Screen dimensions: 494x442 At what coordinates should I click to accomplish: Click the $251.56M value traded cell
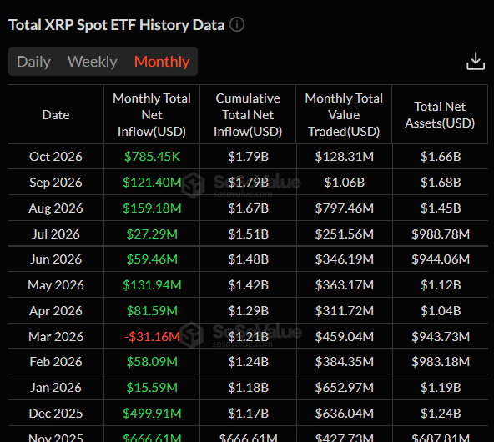[x=345, y=234]
